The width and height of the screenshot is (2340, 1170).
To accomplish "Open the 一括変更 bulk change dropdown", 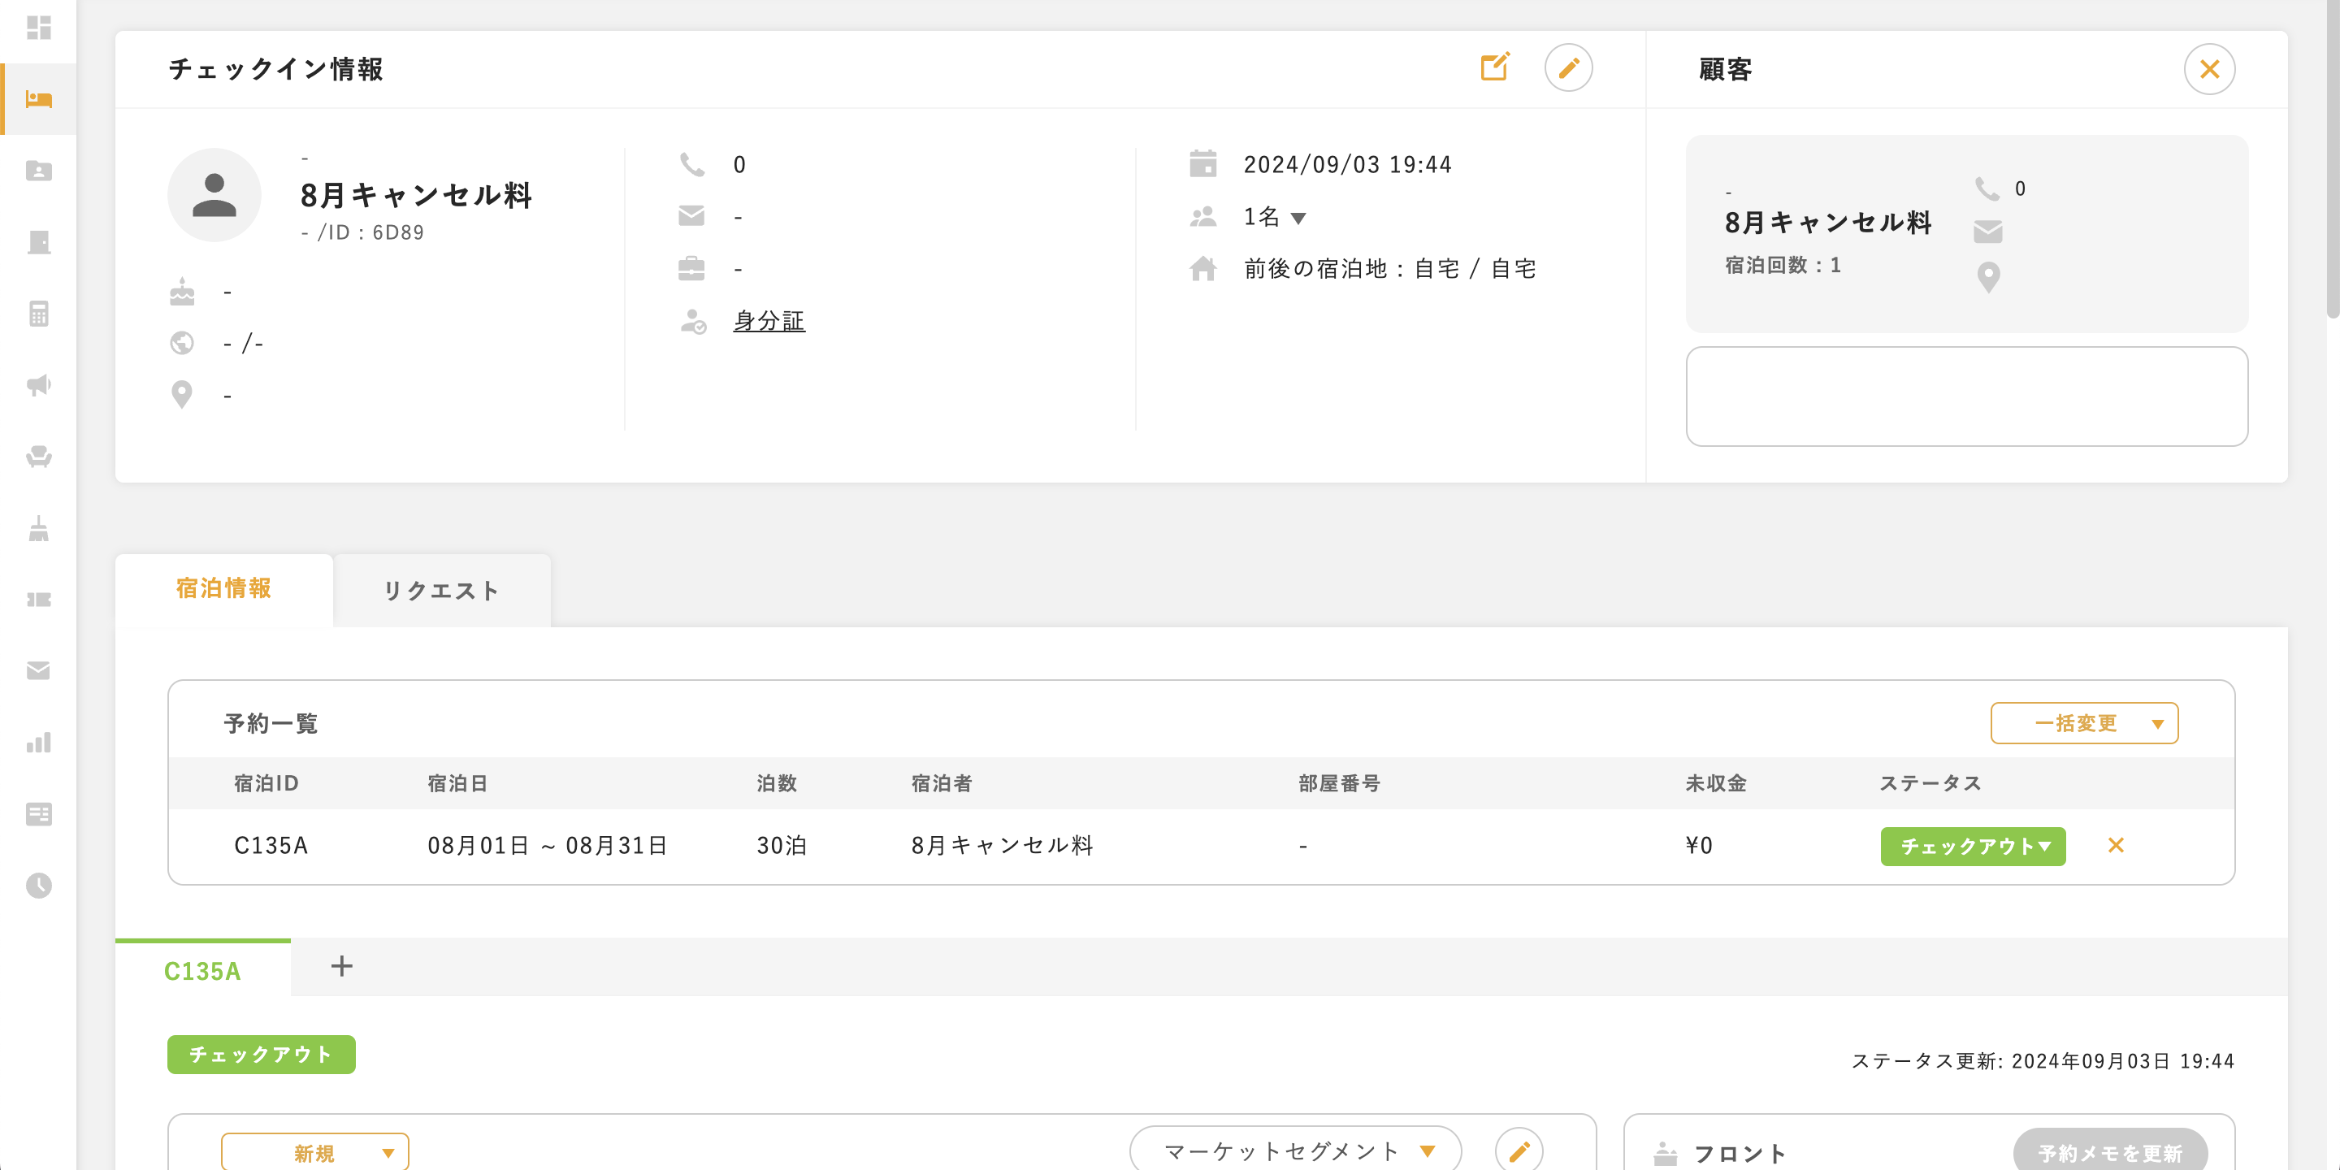I will [x=2084, y=723].
